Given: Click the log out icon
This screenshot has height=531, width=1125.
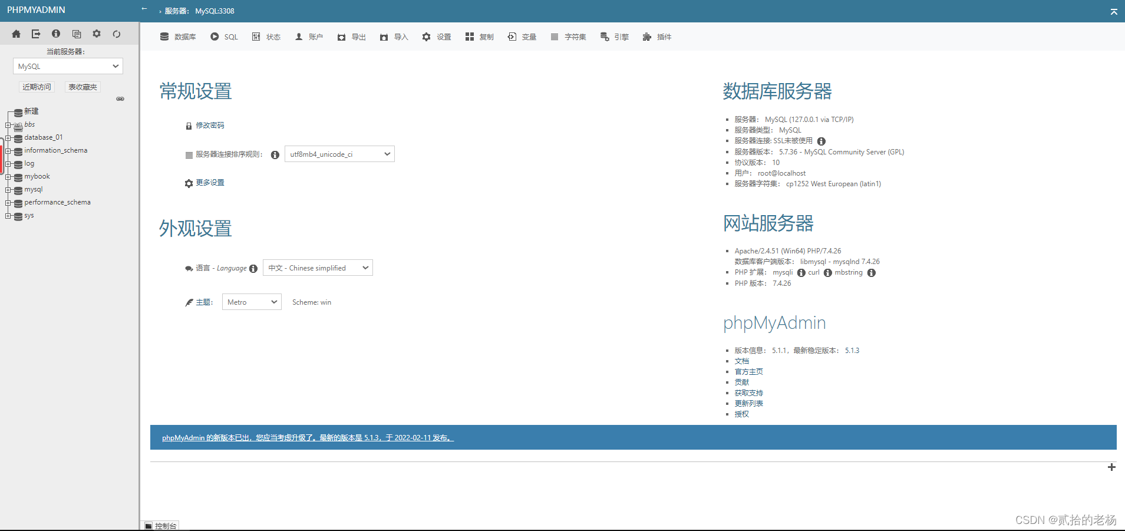Looking at the screenshot, I should pos(36,34).
